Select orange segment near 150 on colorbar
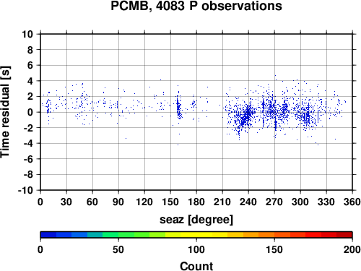 coord(274,235)
